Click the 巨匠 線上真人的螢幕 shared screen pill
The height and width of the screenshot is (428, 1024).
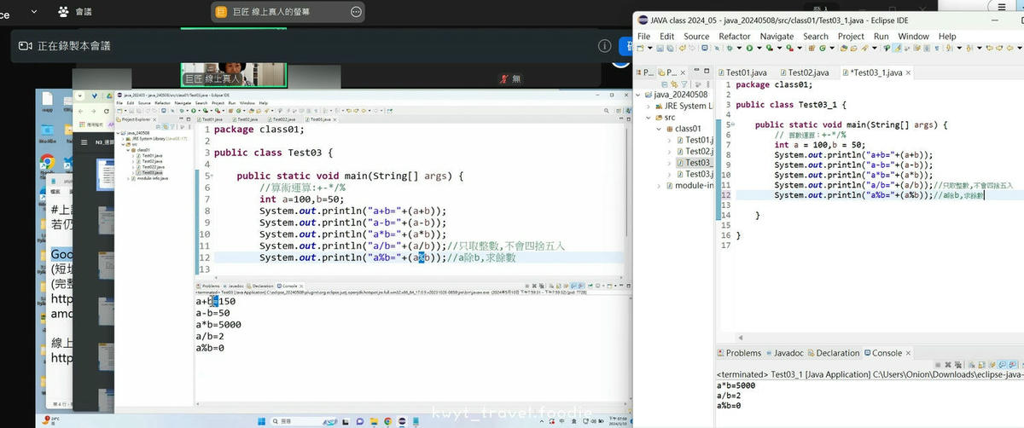click(x=288, y=11)
